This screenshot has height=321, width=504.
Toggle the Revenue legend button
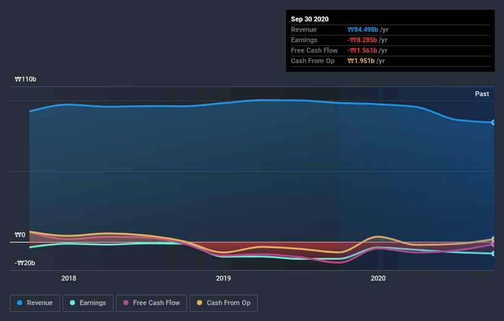[x=35, y=303]
